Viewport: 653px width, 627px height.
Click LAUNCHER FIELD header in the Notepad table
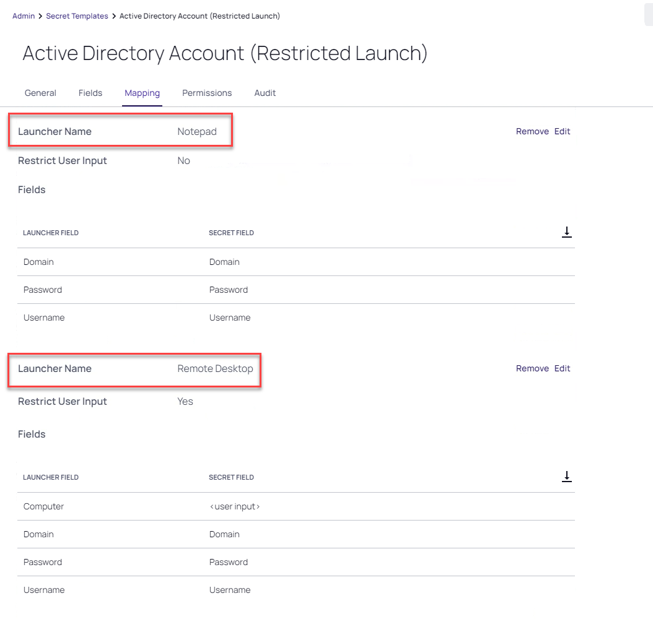point(51,233)
